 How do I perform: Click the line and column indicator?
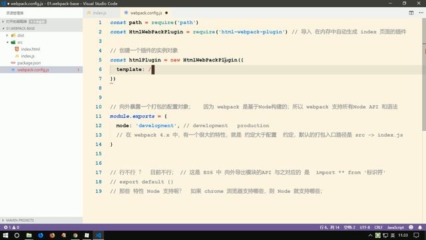329,227
